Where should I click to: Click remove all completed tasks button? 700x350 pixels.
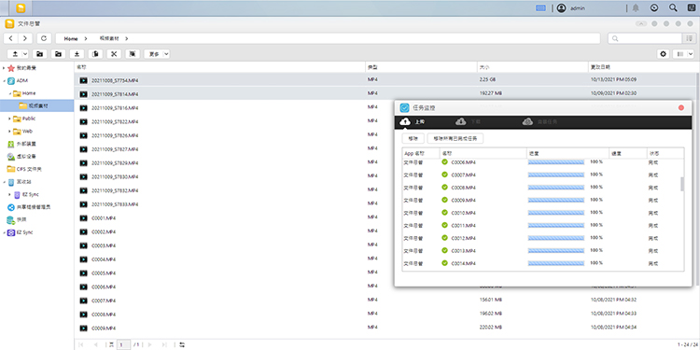coord(455,138)
